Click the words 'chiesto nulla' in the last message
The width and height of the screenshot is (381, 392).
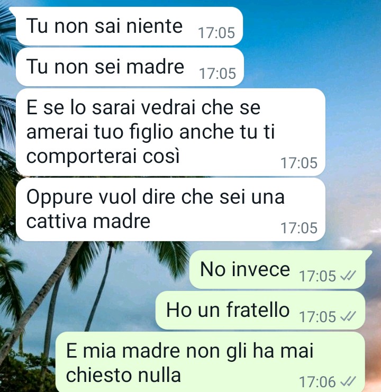coord(123,375)
